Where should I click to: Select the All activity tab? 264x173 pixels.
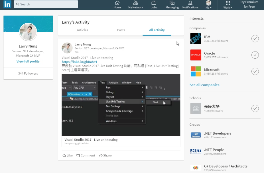coord(157,30)
